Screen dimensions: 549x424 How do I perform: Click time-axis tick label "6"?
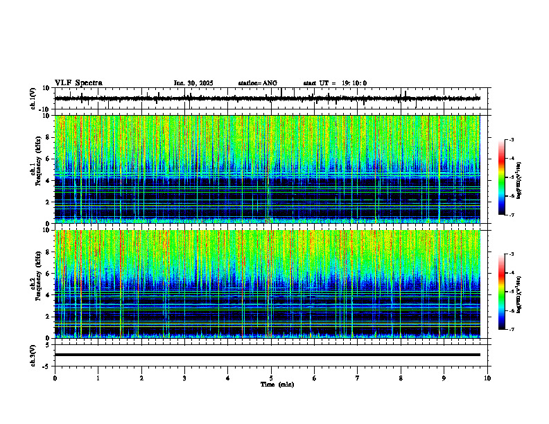(x=315, y=378)
